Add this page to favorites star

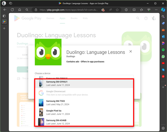(117, 10)
